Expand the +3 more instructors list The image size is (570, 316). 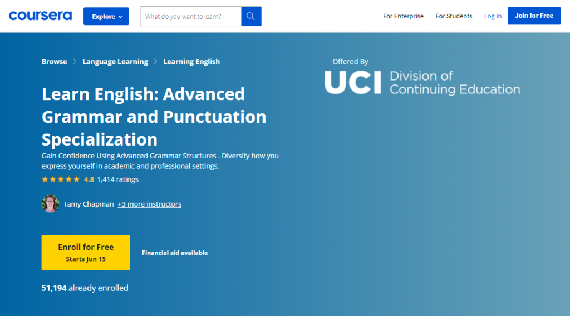(x=149, y=204)
